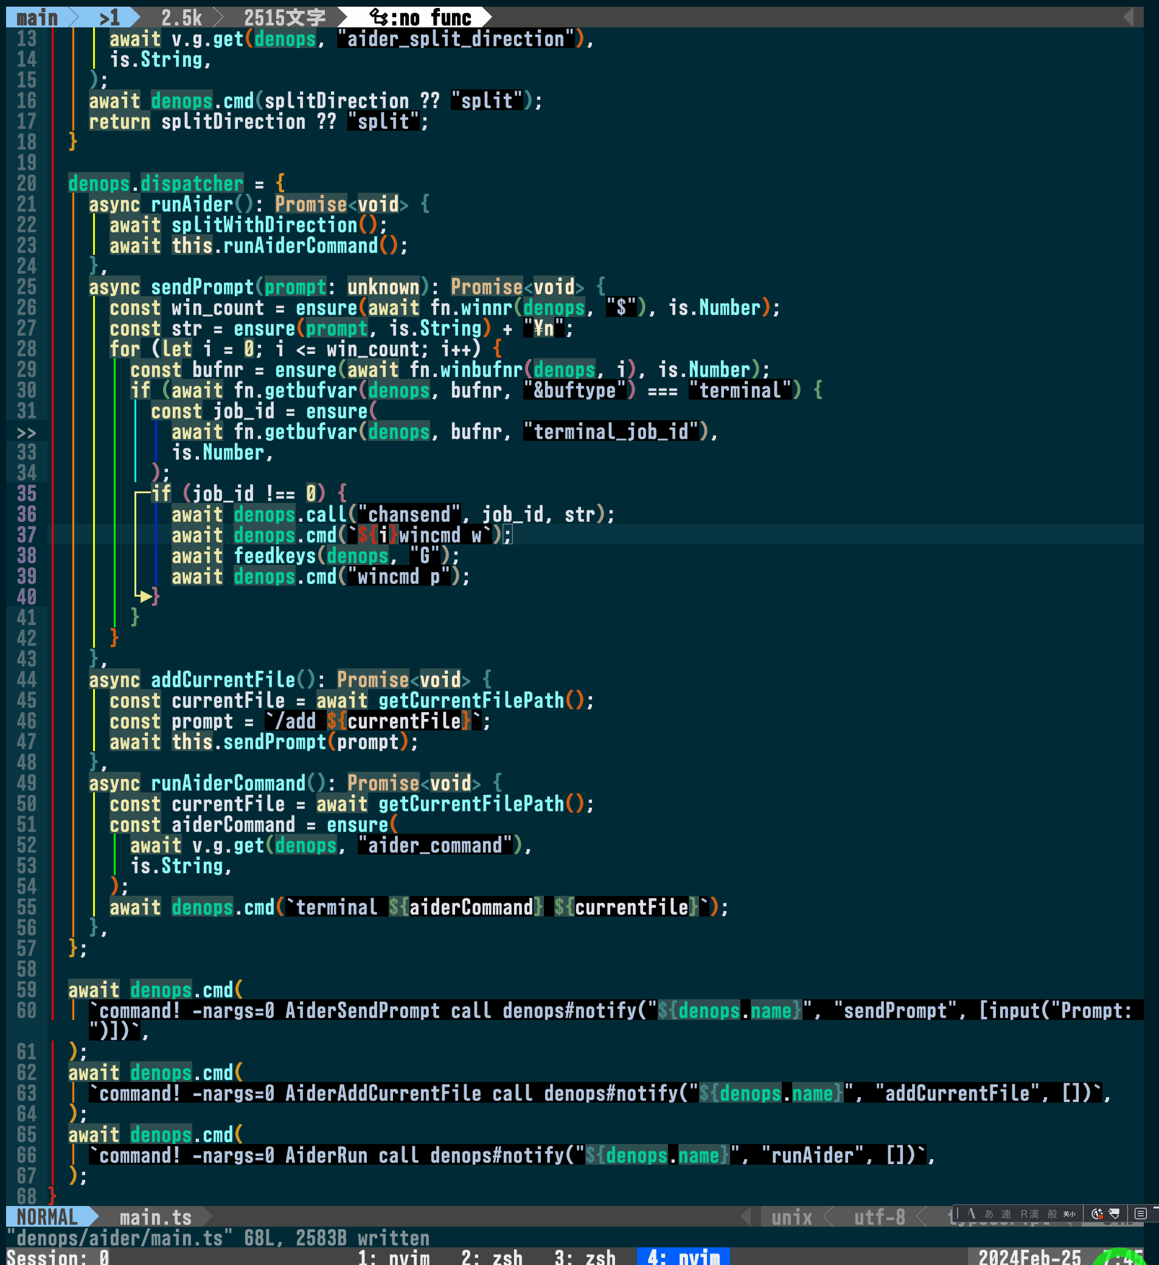Image resolution: width=1159 pixels, height=1265 pixels.
Task: Click the IME '連' conversion mode
Action: click(1006, 1213)
